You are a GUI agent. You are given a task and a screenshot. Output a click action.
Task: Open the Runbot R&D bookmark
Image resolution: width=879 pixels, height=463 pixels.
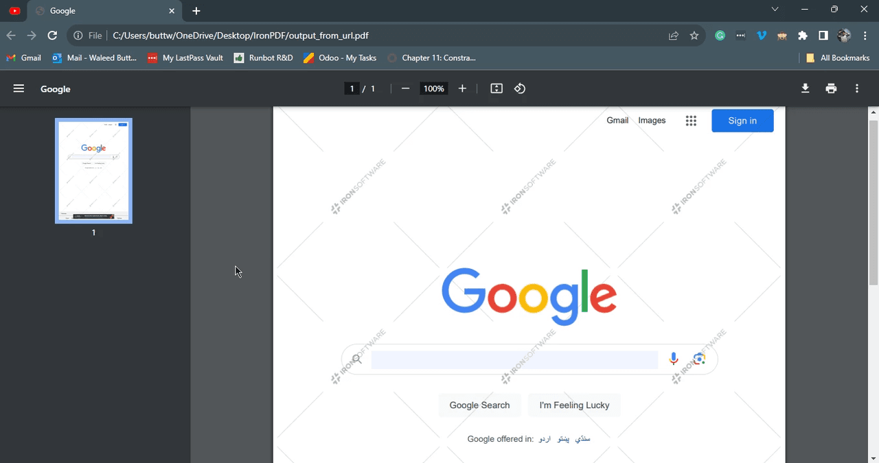pyautogui.click(x=263, y=58)
